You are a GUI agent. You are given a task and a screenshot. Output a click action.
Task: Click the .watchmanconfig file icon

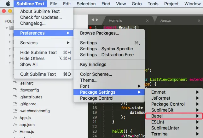coord(15,111)
